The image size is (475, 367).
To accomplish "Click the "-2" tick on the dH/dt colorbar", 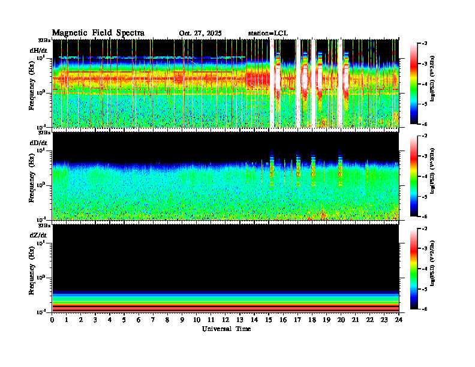I will [425, 44].
